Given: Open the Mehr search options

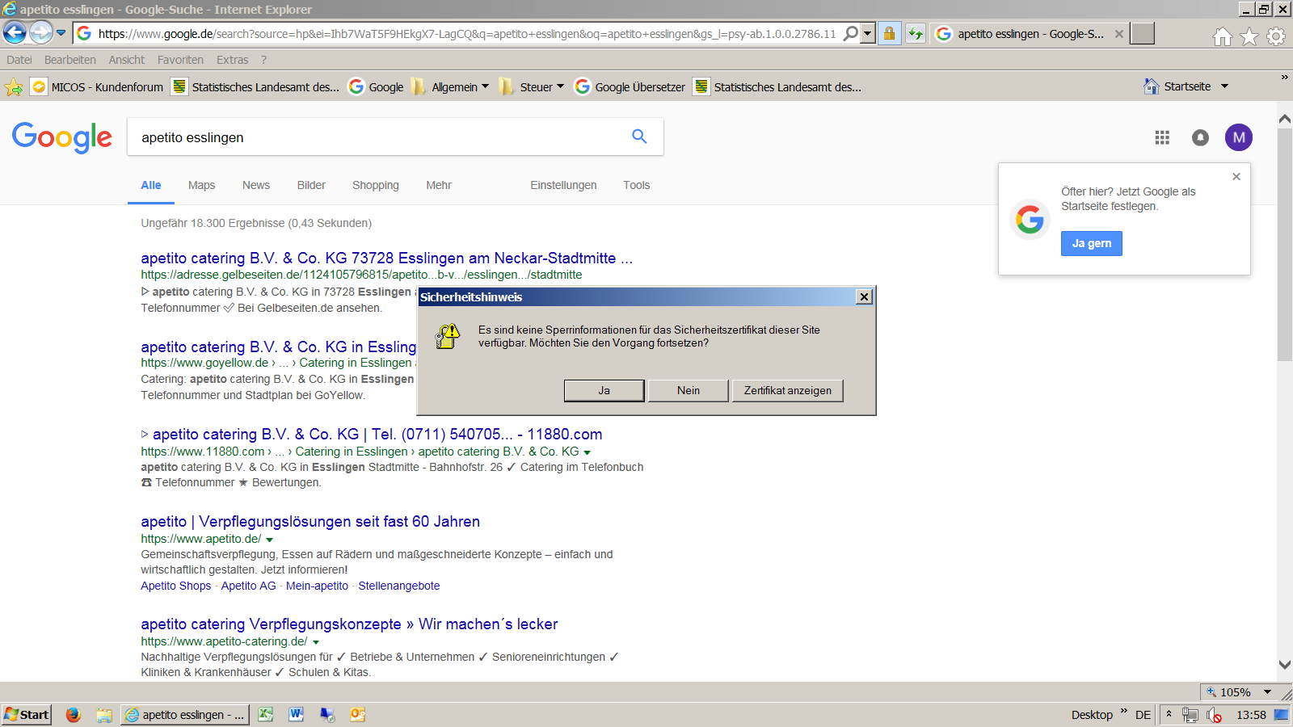Looking at the screenshot, I should [439, 185].
